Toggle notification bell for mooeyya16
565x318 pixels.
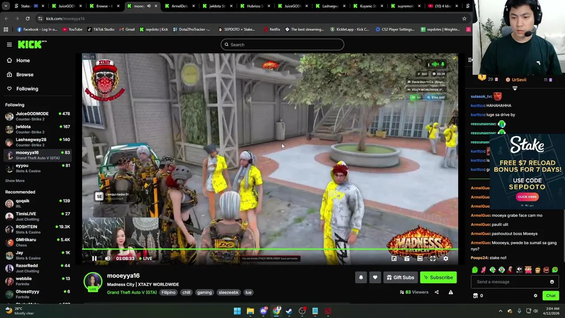[x=361, y=277]
